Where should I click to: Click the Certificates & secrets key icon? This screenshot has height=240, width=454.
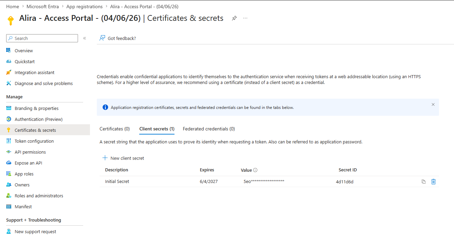9,130
